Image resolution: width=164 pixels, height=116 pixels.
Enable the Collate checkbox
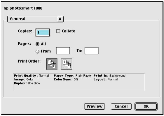[58, 31]
